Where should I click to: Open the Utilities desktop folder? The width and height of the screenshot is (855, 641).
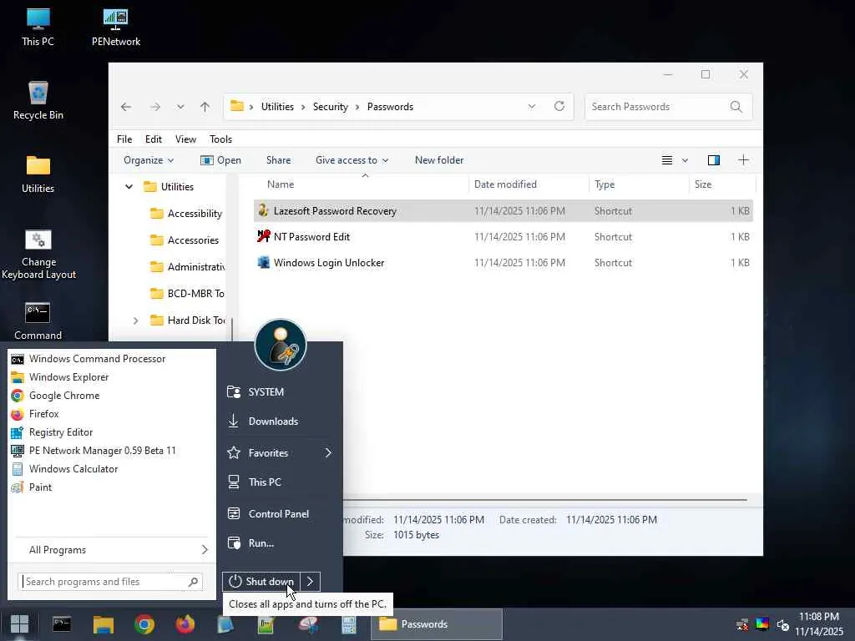[38, 174]
